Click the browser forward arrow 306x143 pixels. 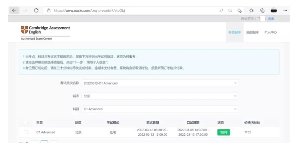[25, 11]
